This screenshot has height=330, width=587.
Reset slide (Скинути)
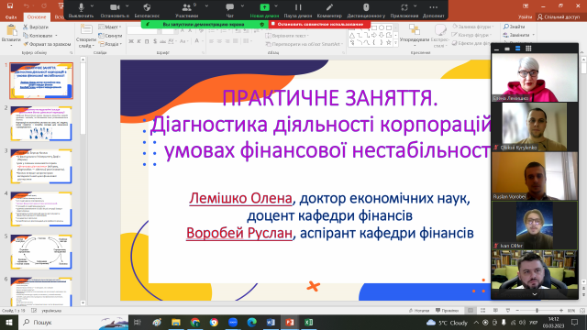(110, 36)
